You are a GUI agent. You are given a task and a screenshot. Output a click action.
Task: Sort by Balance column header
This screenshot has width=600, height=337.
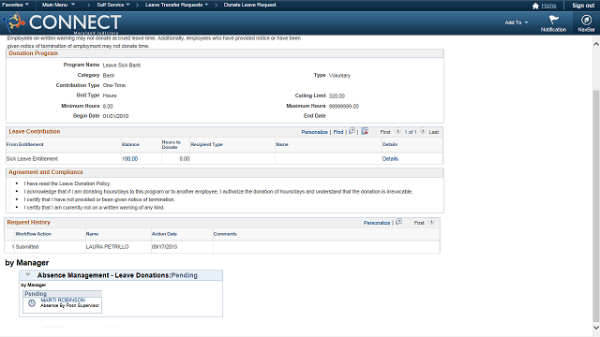[130, 144]
